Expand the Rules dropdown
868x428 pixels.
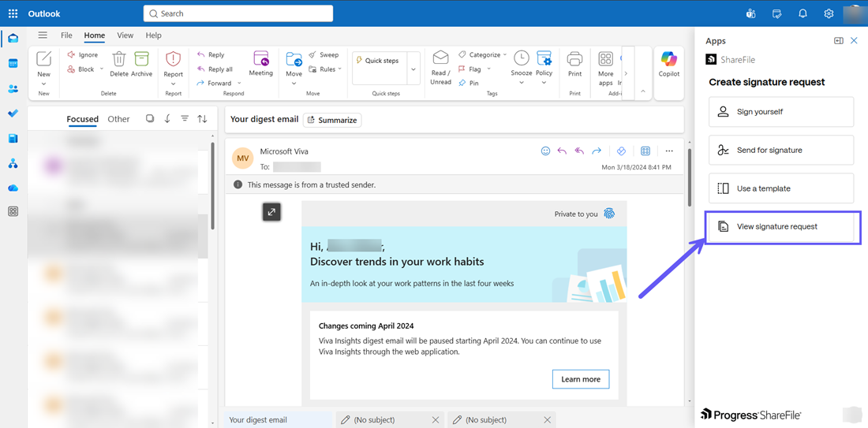pos(340,69)
